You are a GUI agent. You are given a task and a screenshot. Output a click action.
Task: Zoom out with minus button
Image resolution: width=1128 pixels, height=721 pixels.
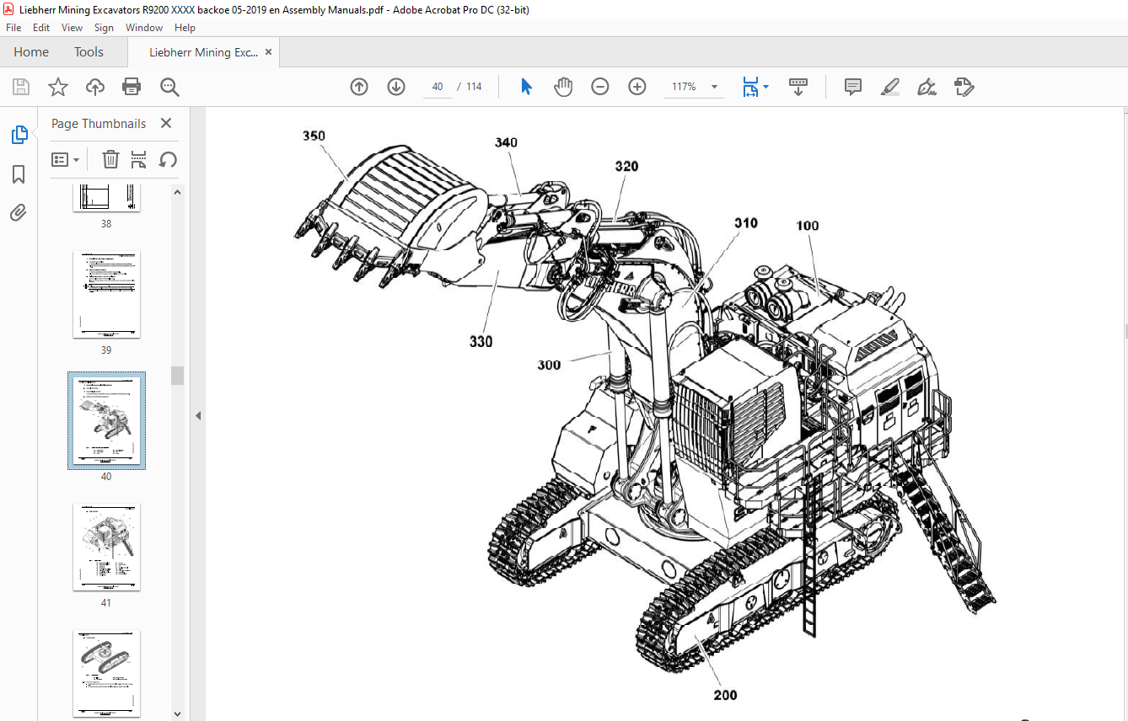600,87
